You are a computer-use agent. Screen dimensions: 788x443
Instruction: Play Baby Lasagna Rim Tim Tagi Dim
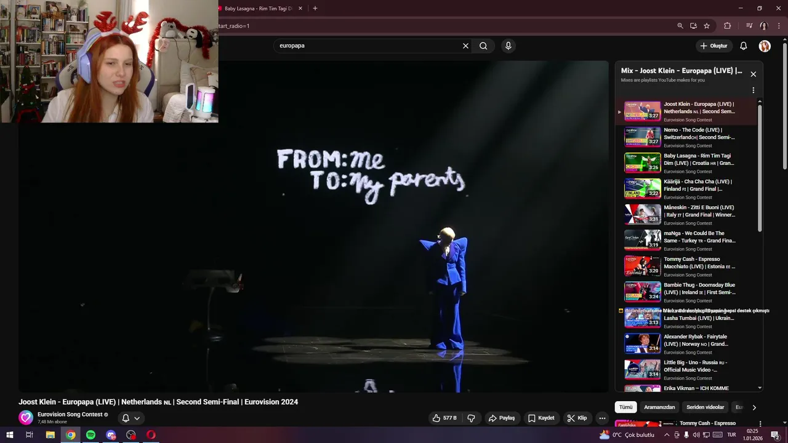point(686,163)
